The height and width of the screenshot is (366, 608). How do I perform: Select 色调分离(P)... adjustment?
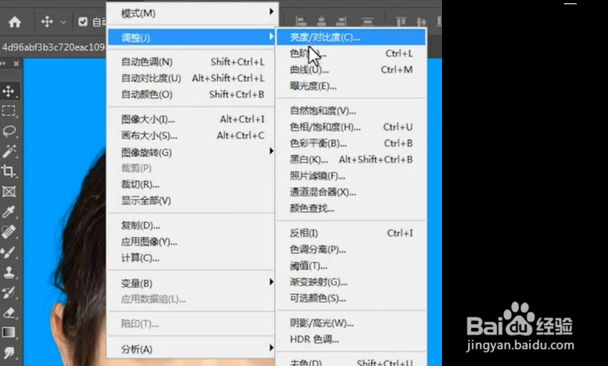click(x=351, y=250)
